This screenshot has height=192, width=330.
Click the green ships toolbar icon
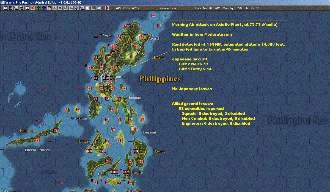coord(71,8)
